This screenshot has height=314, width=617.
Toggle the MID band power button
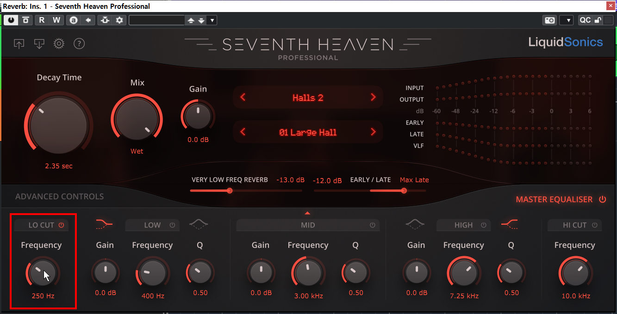click(373, 225)
